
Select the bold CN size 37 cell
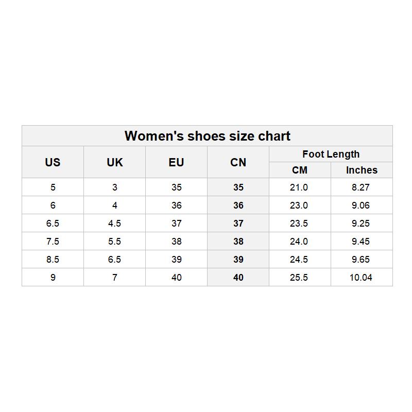pos(238,224)
